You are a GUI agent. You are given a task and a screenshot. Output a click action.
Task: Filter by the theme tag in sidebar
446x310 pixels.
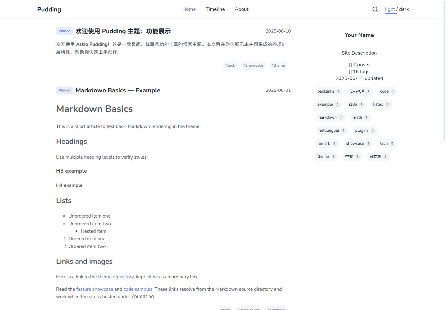coord(326,157)
